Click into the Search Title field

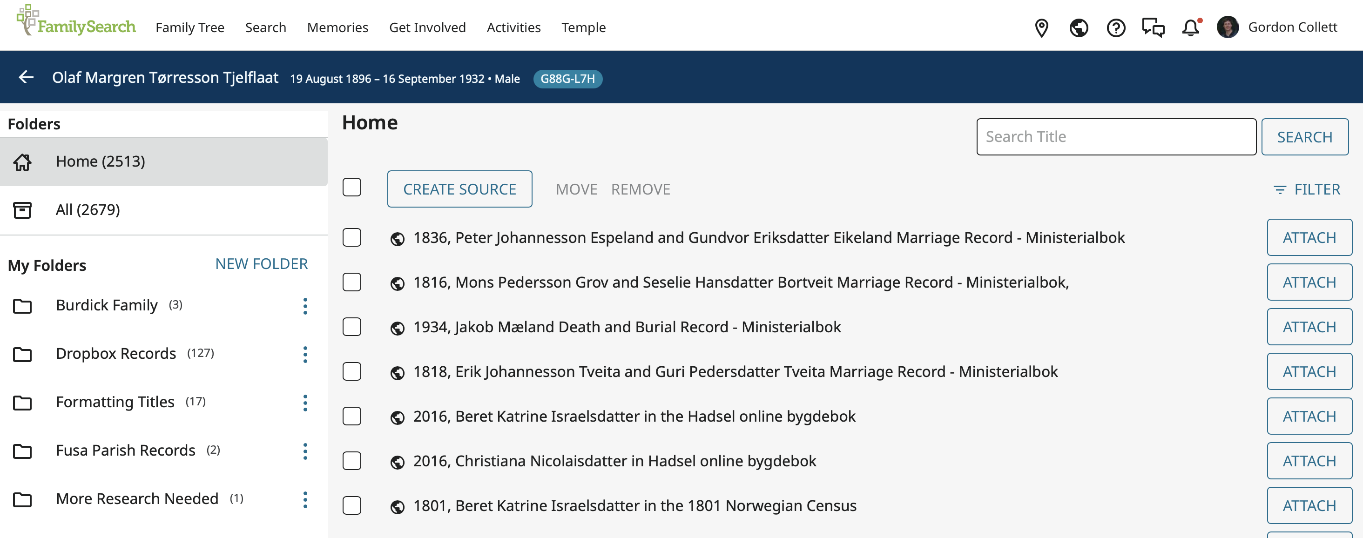[1116, 137]
